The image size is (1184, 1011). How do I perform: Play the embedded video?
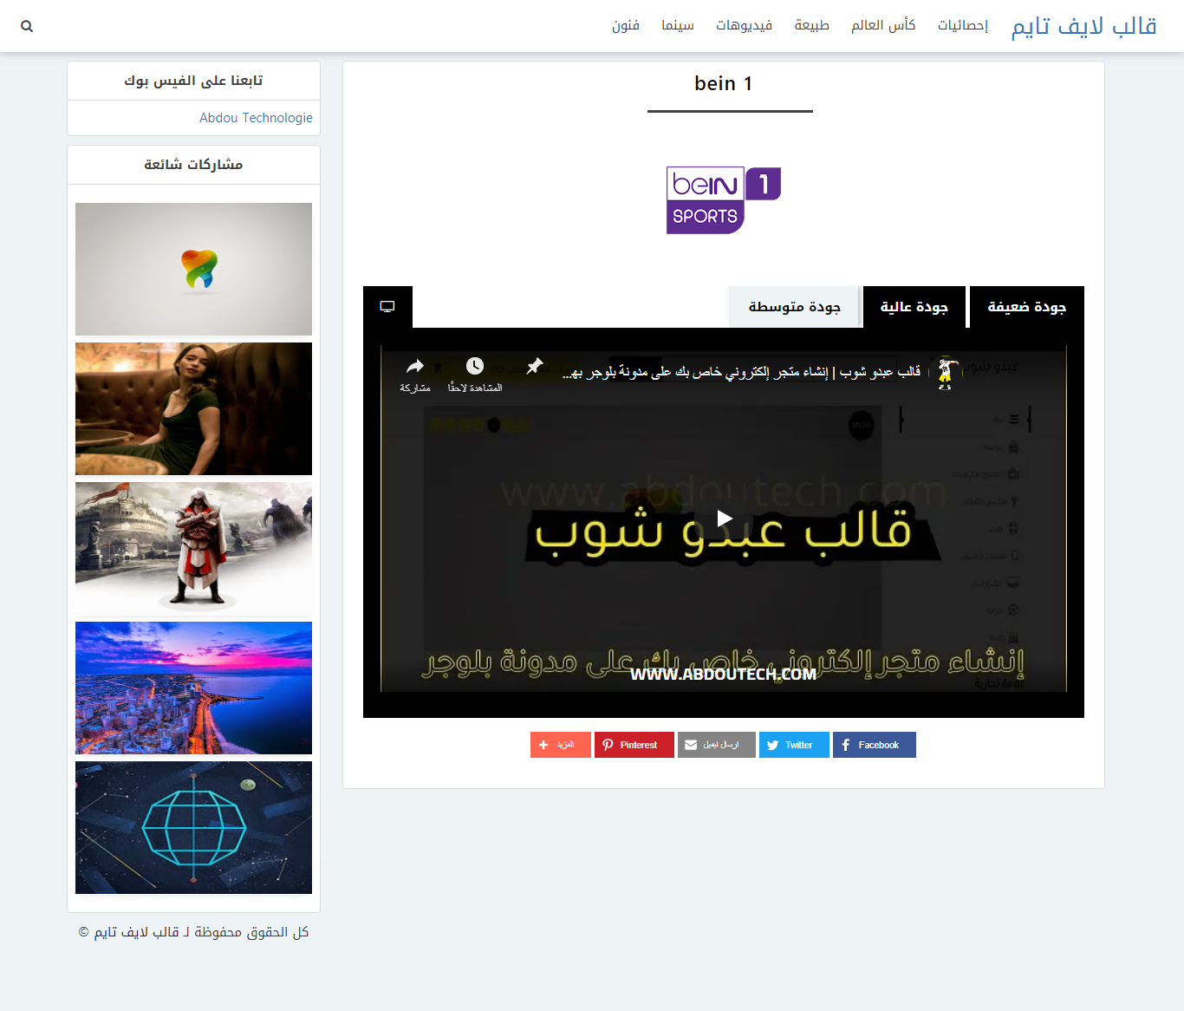point(724,519)
